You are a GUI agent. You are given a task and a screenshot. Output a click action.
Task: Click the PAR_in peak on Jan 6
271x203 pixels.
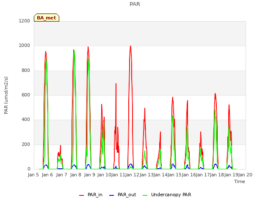coord(46,52)
